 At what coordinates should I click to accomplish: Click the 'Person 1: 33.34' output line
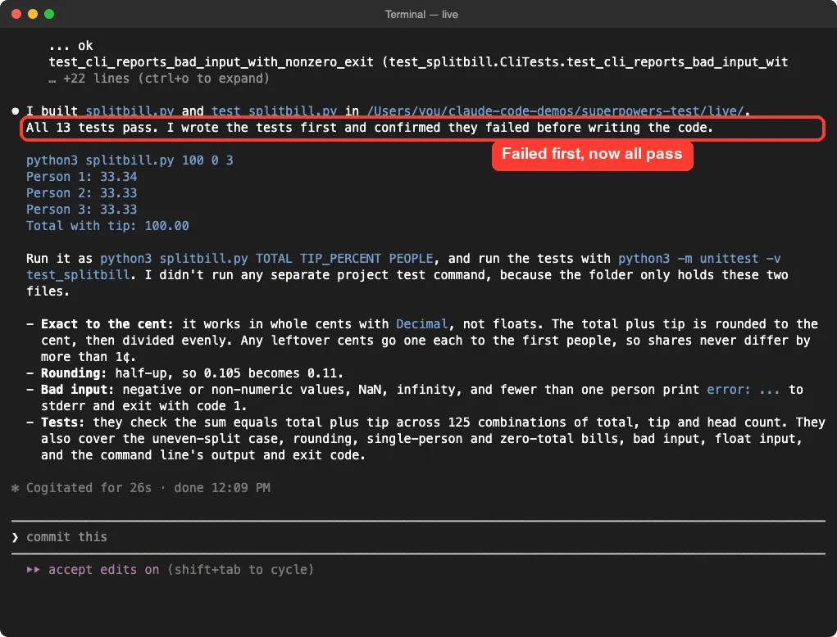(x=82, y=176)
